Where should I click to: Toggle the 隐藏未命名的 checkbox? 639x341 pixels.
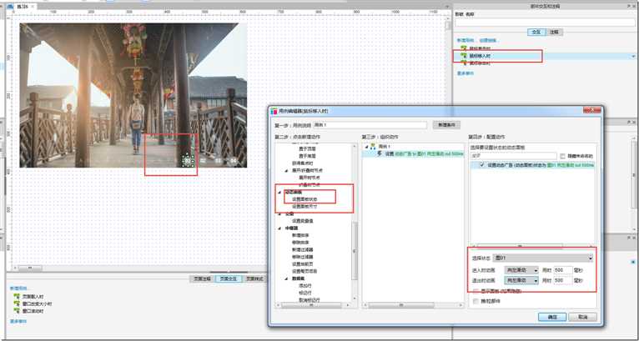[563, 156]
